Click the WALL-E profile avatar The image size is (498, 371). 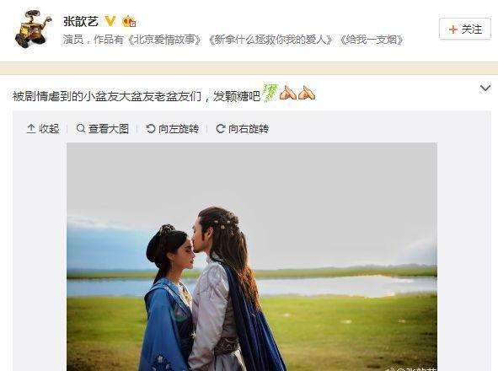click(34, 29)
